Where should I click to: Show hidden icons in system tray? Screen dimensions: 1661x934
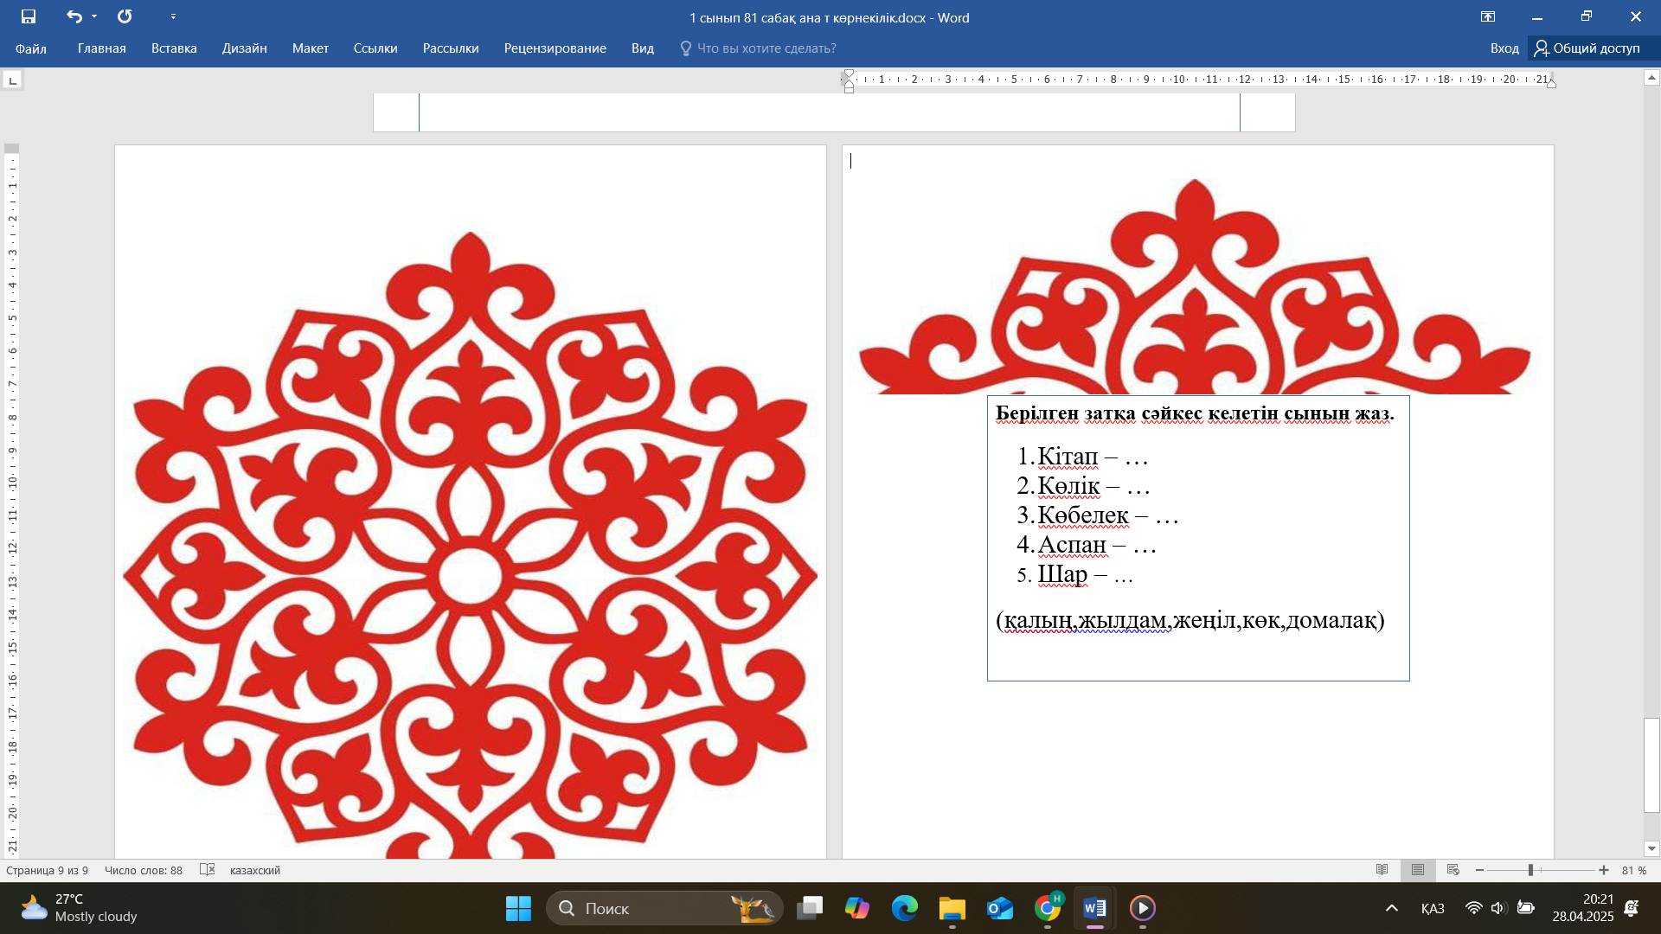pyautogui.click(x=1391, y=908)
